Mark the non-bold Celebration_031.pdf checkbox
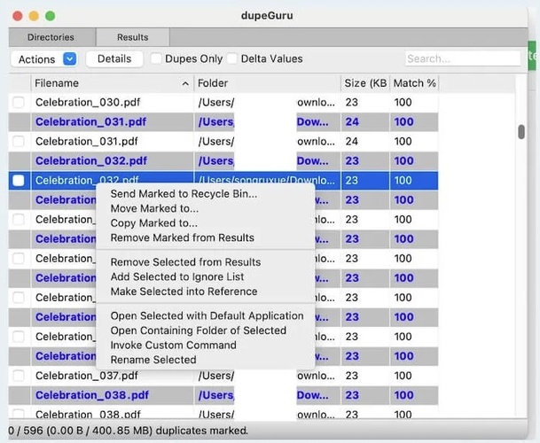Screen dimensions: 540x443 19,141
